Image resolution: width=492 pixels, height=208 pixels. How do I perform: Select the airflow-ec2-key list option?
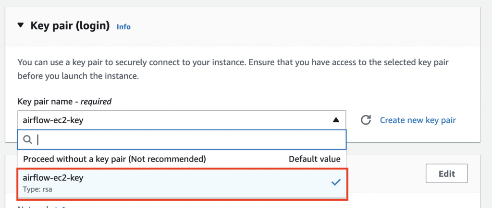pos(53,178)
